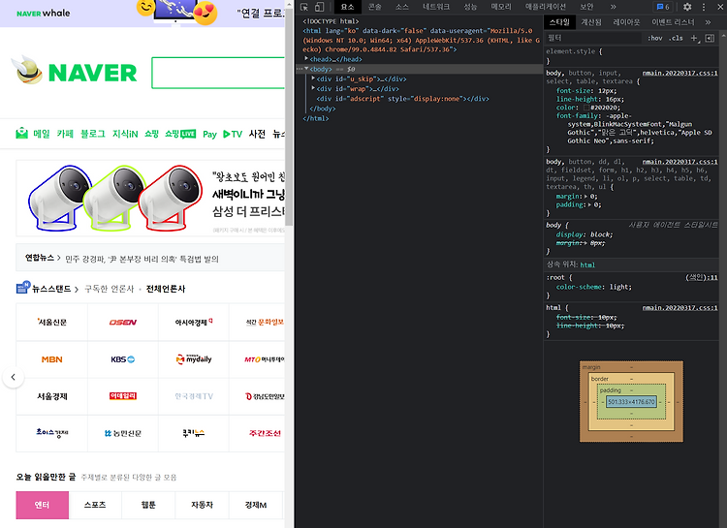Click the Naver mail envelope icon
Screen dimensions: 727x528
tap(21, 134)
